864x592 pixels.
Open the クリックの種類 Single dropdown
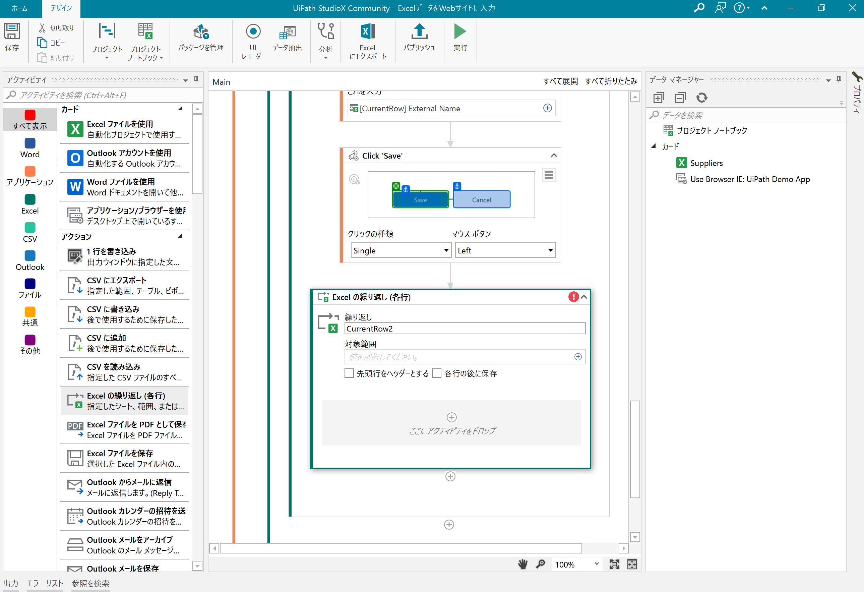tap(401, 250)
